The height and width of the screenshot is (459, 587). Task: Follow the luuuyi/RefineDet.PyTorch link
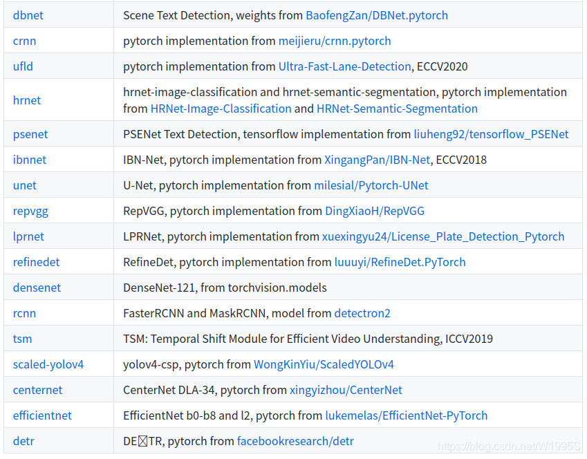400,262
